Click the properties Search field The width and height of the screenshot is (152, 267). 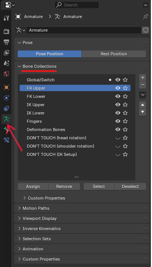[77, 5]
